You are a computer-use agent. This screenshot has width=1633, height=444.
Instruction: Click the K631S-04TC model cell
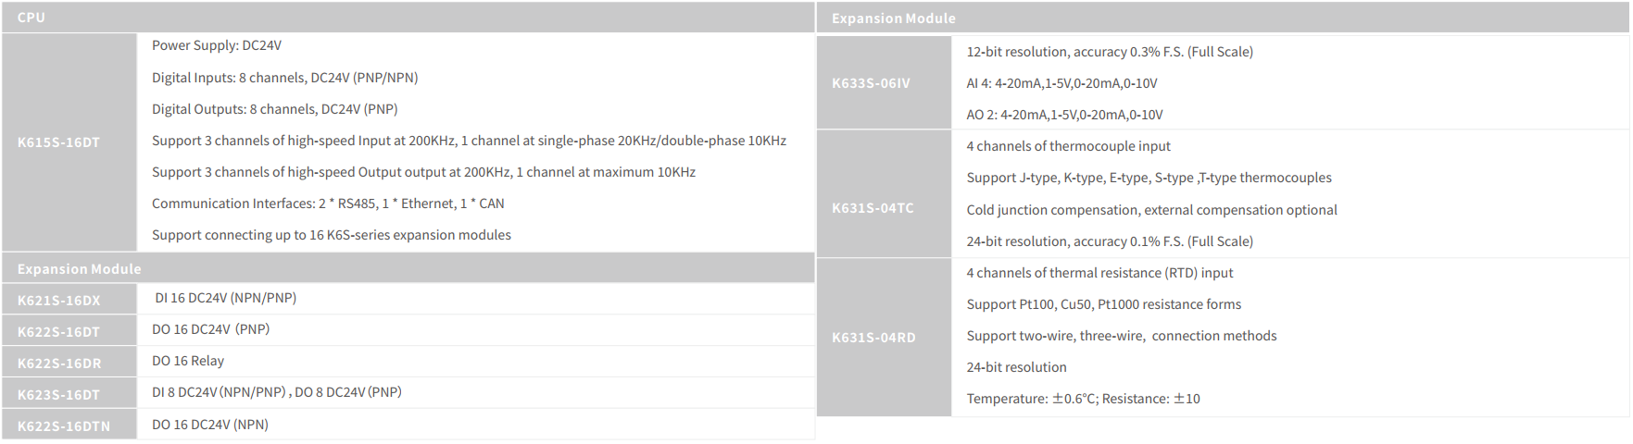click(x=873, y=208)
